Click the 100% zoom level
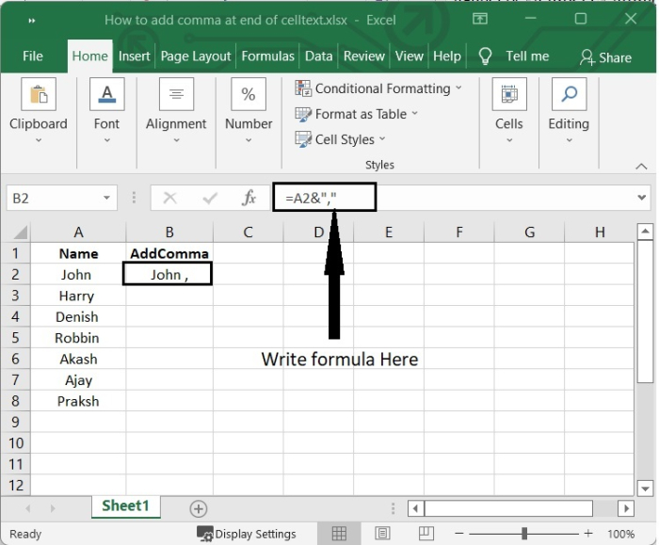 tap(620, 534)
